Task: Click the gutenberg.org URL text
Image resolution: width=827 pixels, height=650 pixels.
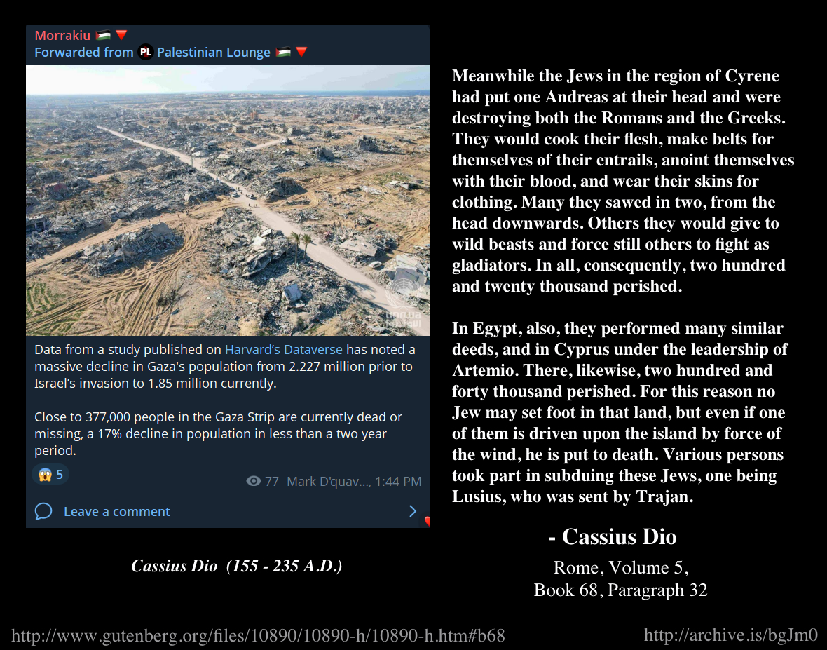Action: coord(258,636)
